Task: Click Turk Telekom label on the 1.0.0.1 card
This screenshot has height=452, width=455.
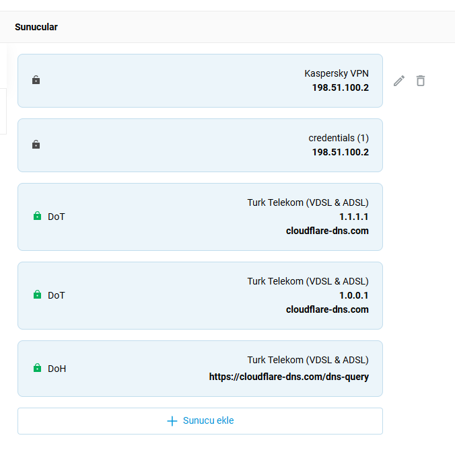Action: click(308, 281)
